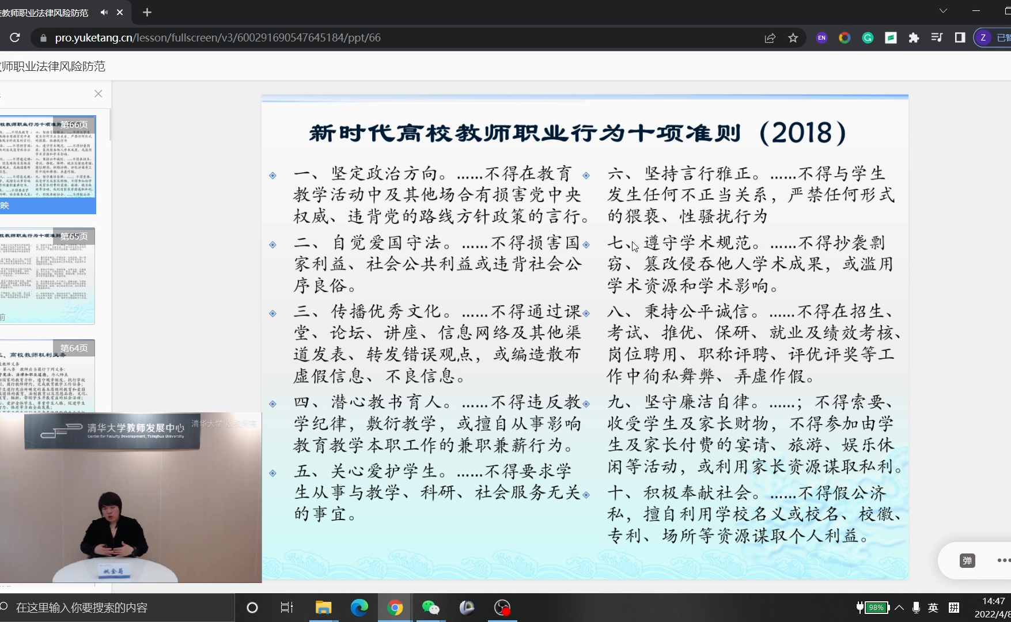
Task: Open WeChat from the taskbar
Action: coord(431,608)
